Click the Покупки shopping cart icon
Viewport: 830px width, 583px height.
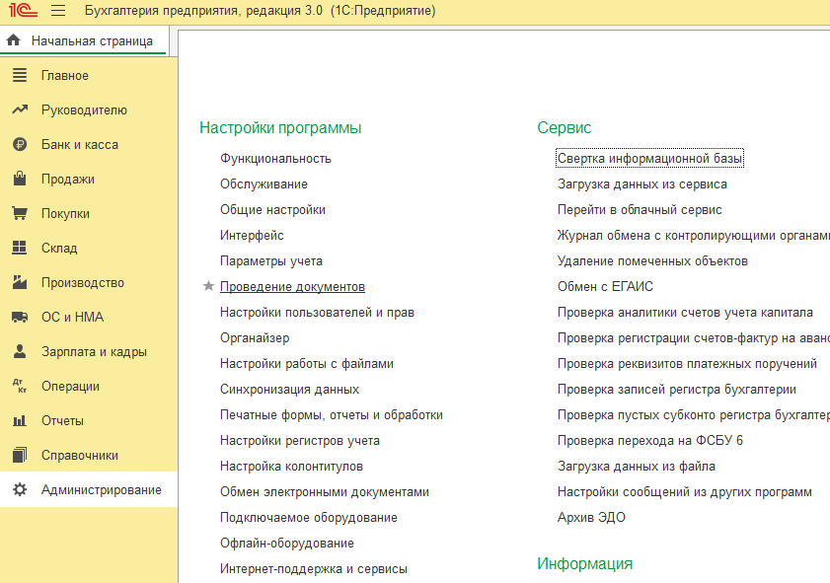(20, 213)
